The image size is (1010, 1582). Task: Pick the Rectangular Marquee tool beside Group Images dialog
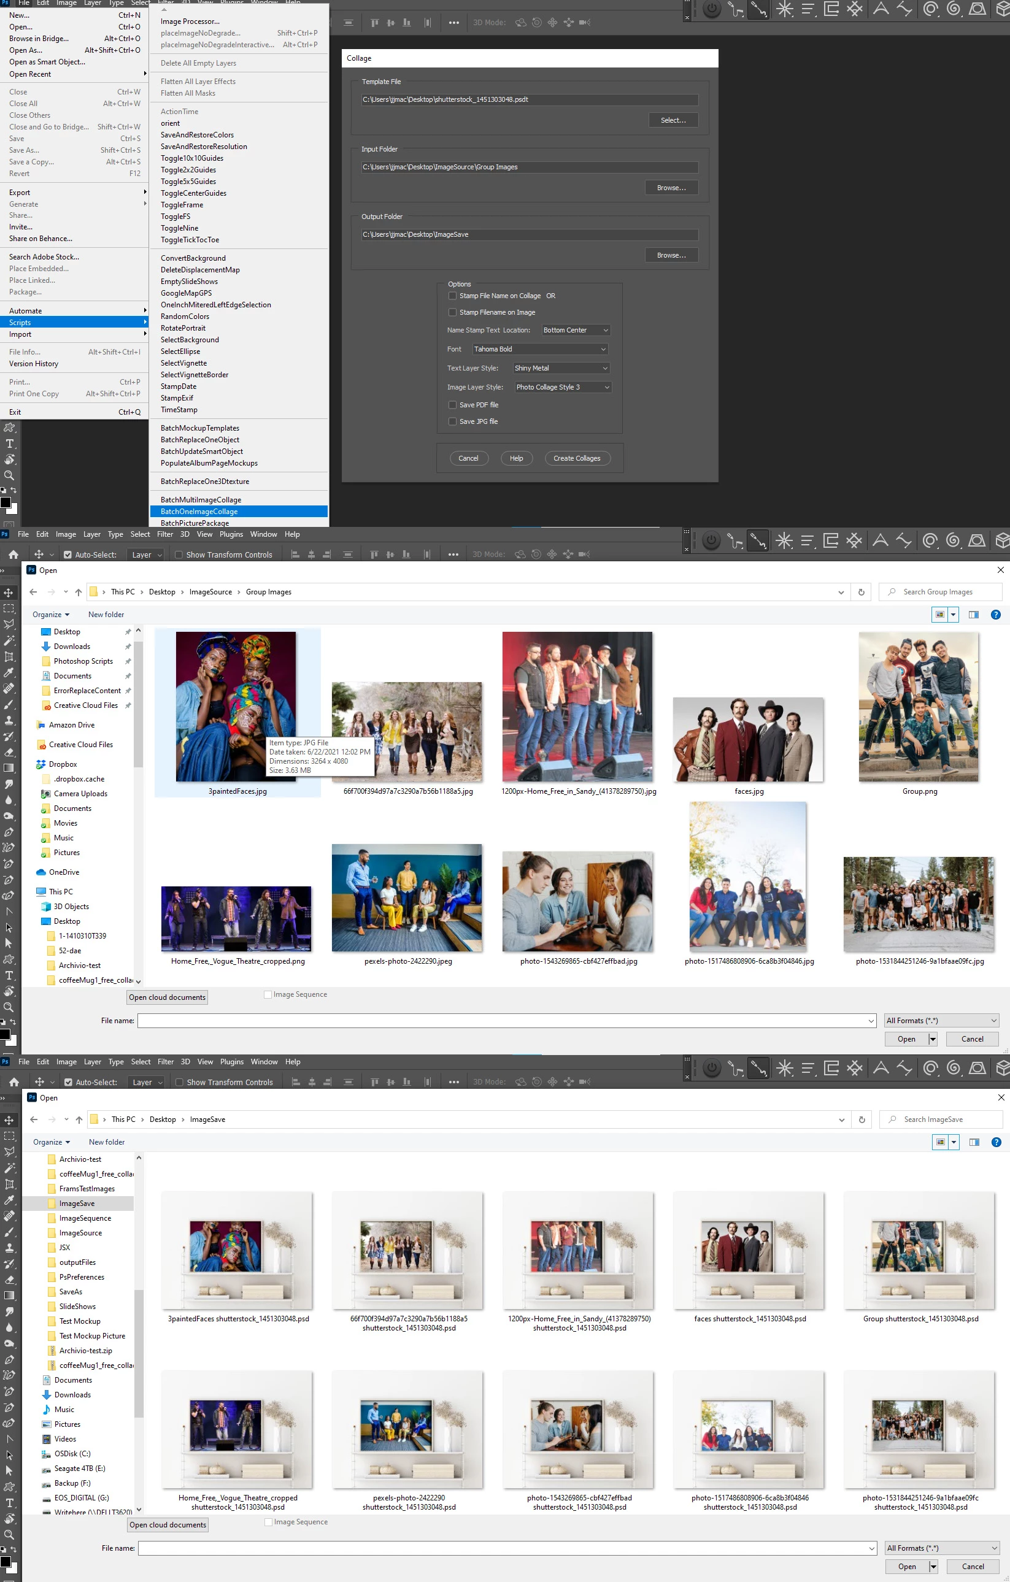9,609
